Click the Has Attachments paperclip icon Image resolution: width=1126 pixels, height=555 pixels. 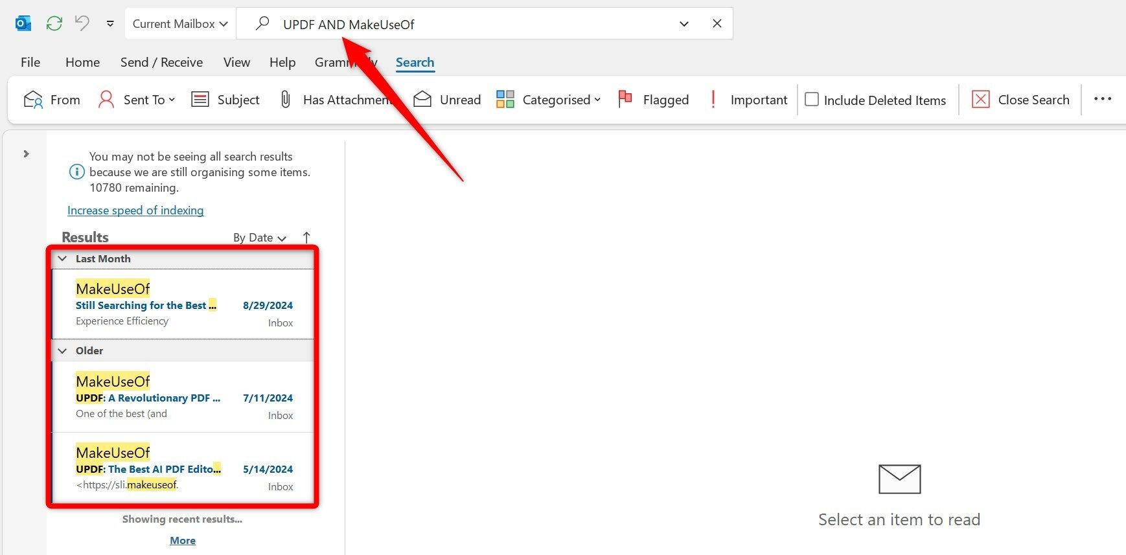click(285, 99)
